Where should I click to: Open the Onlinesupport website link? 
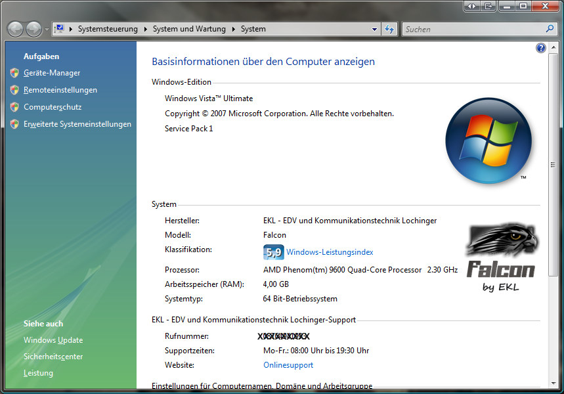tap(288, 365)
